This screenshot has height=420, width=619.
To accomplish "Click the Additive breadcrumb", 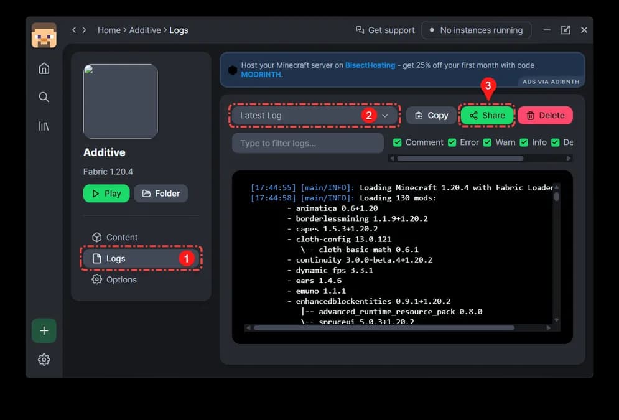I will point(145,30).
